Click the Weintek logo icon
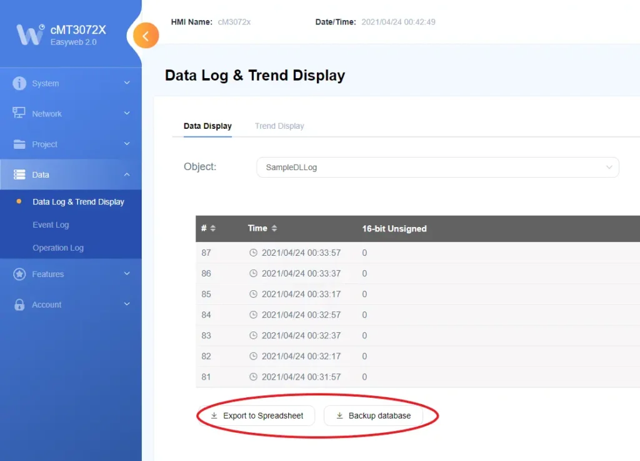This screenshot has height=461, width=640. (29, 34)
